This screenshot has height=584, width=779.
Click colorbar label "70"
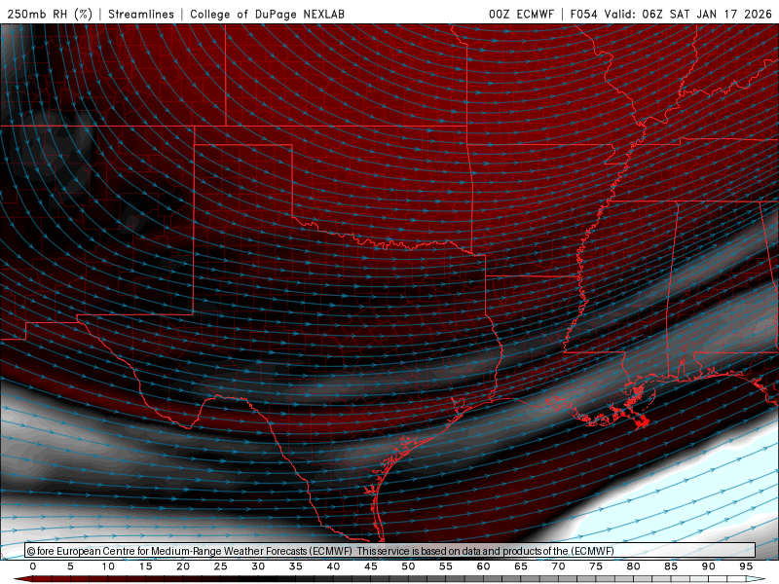tap(558, 566)
